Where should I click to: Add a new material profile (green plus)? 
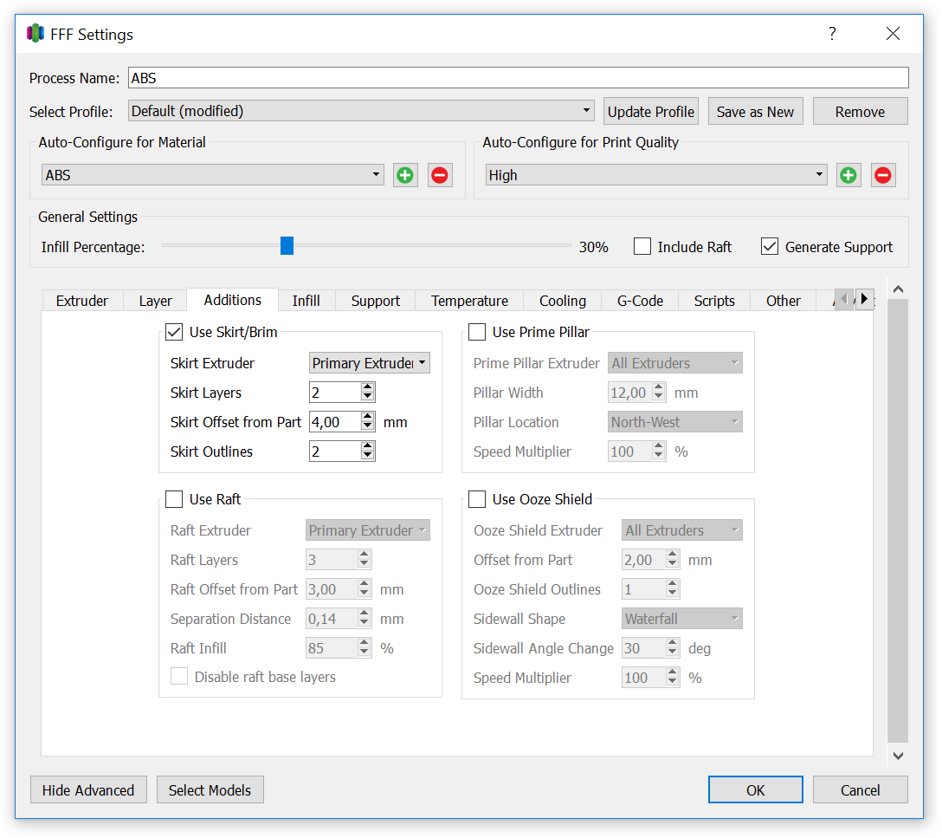[x=405, y=176]
